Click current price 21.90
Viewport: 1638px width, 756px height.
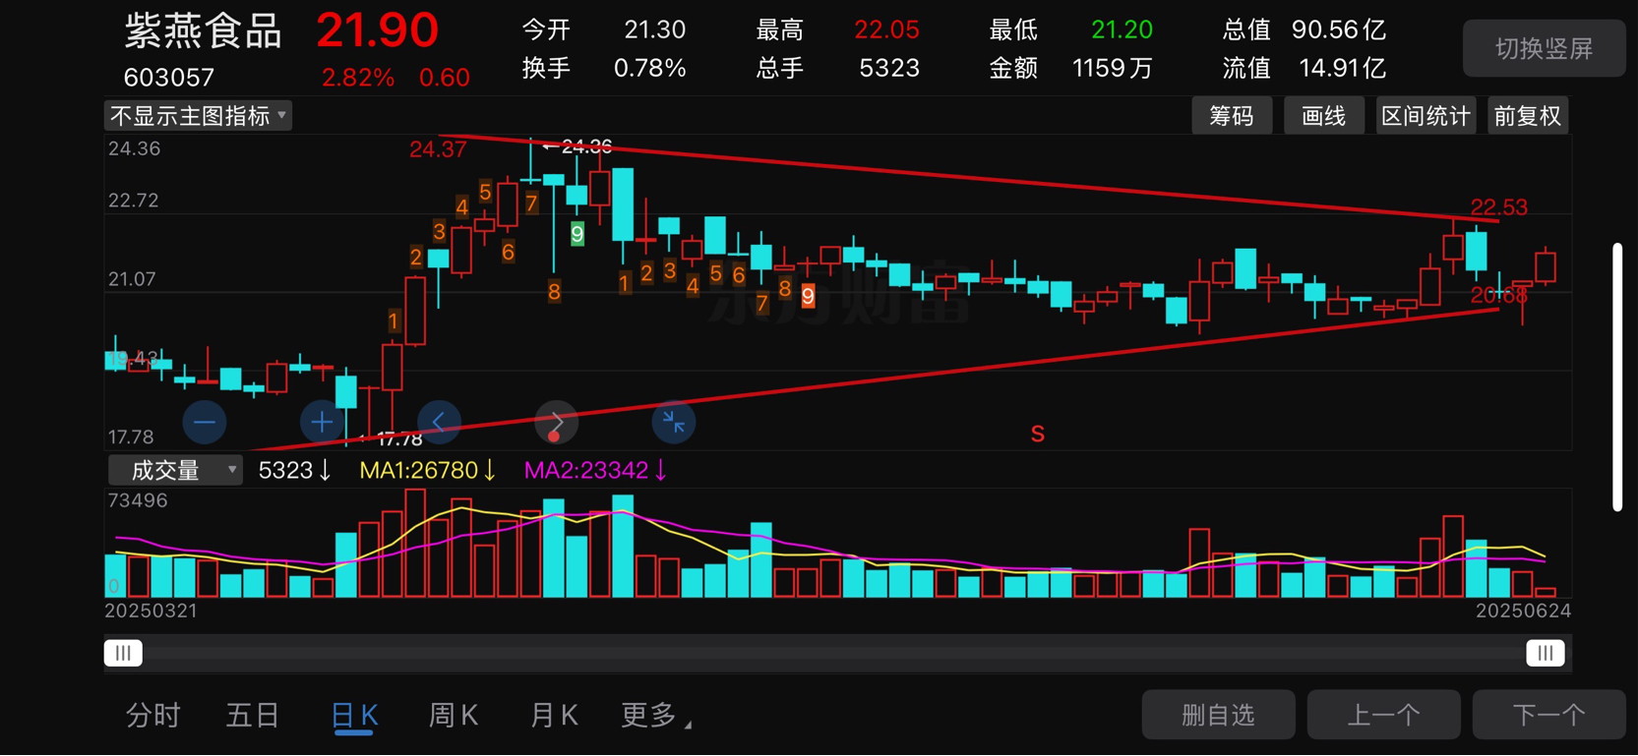pos(377,30)
